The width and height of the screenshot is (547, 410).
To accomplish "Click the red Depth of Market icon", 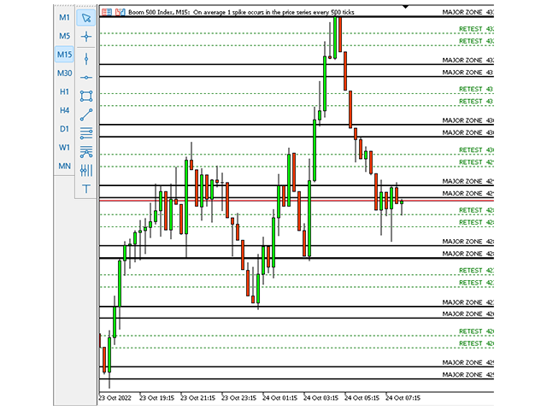I will pos(107,12).
